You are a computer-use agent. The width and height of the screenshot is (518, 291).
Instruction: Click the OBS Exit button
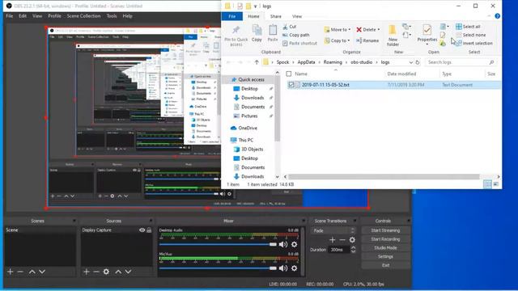[385, 265]
